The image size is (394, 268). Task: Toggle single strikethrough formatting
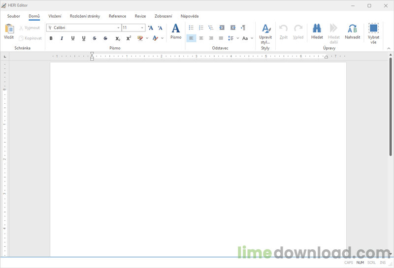[95, 38]
